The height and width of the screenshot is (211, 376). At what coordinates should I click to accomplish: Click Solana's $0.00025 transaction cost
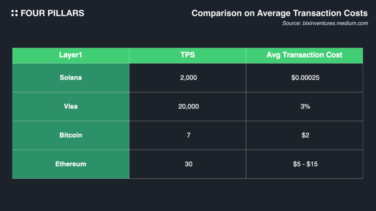[304, 78]
